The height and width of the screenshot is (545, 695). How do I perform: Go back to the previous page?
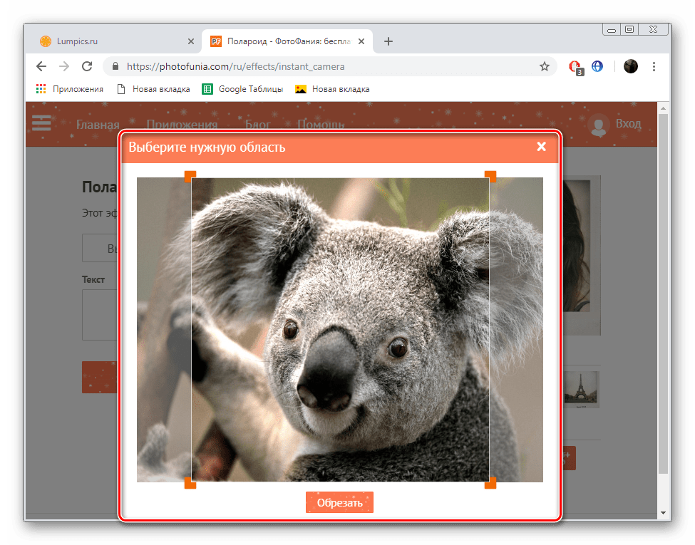(41, 66)
